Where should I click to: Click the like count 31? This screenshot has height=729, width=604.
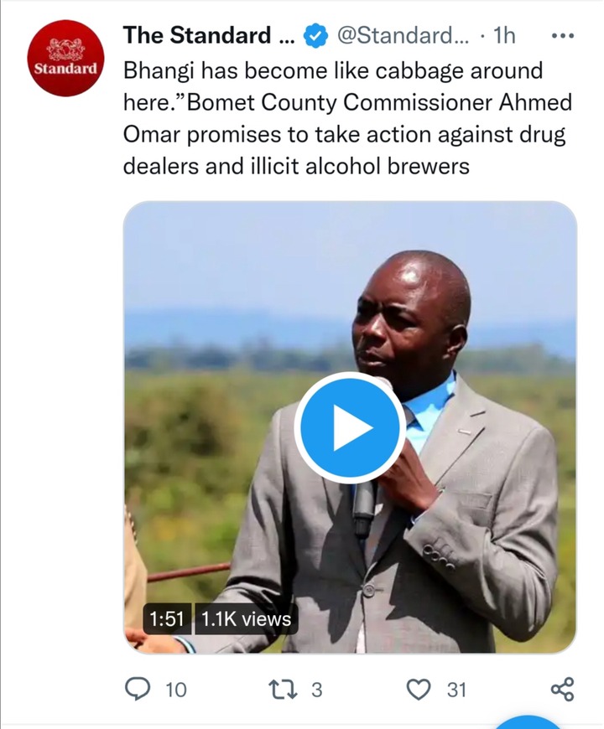point(456,690)
